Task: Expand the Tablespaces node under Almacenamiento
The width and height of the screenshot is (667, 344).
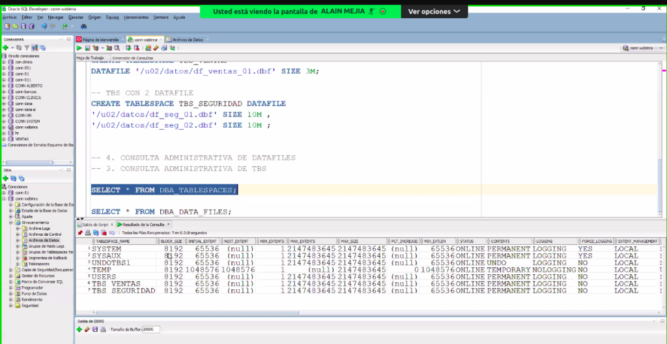Action: click(18, 264)
